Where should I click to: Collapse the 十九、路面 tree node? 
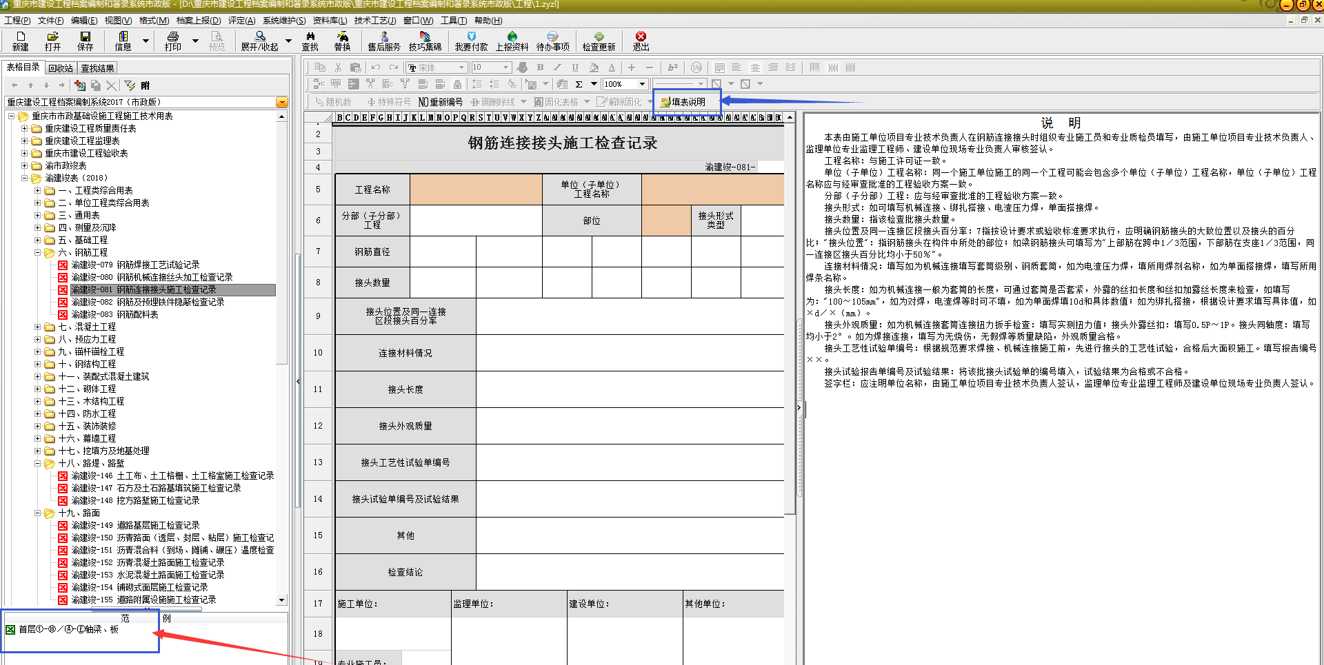point(38,513)
